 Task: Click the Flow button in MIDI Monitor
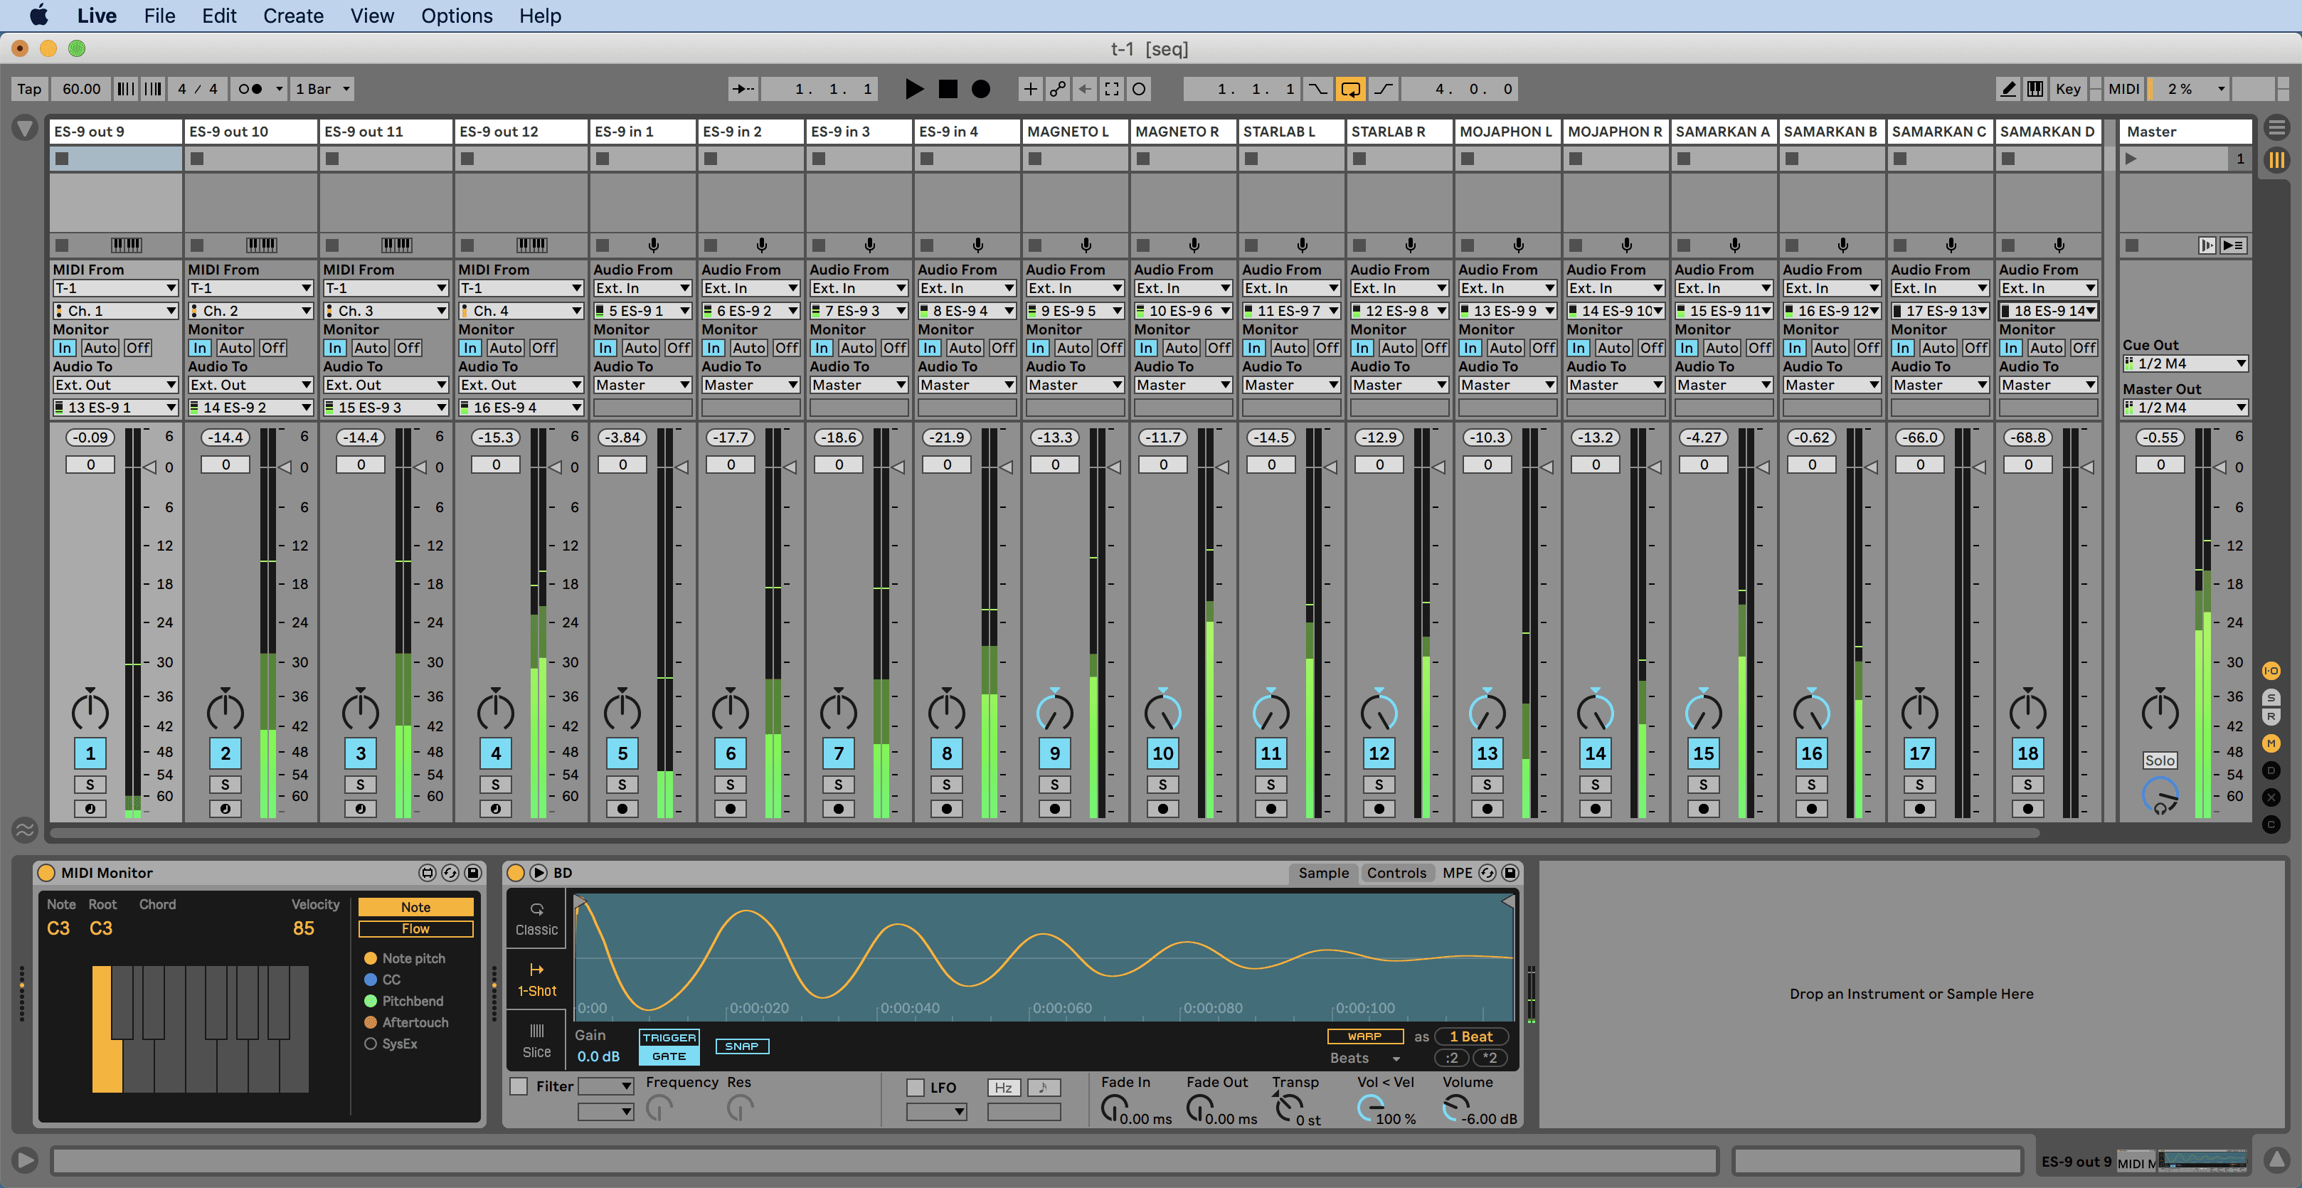coord(415,929)
